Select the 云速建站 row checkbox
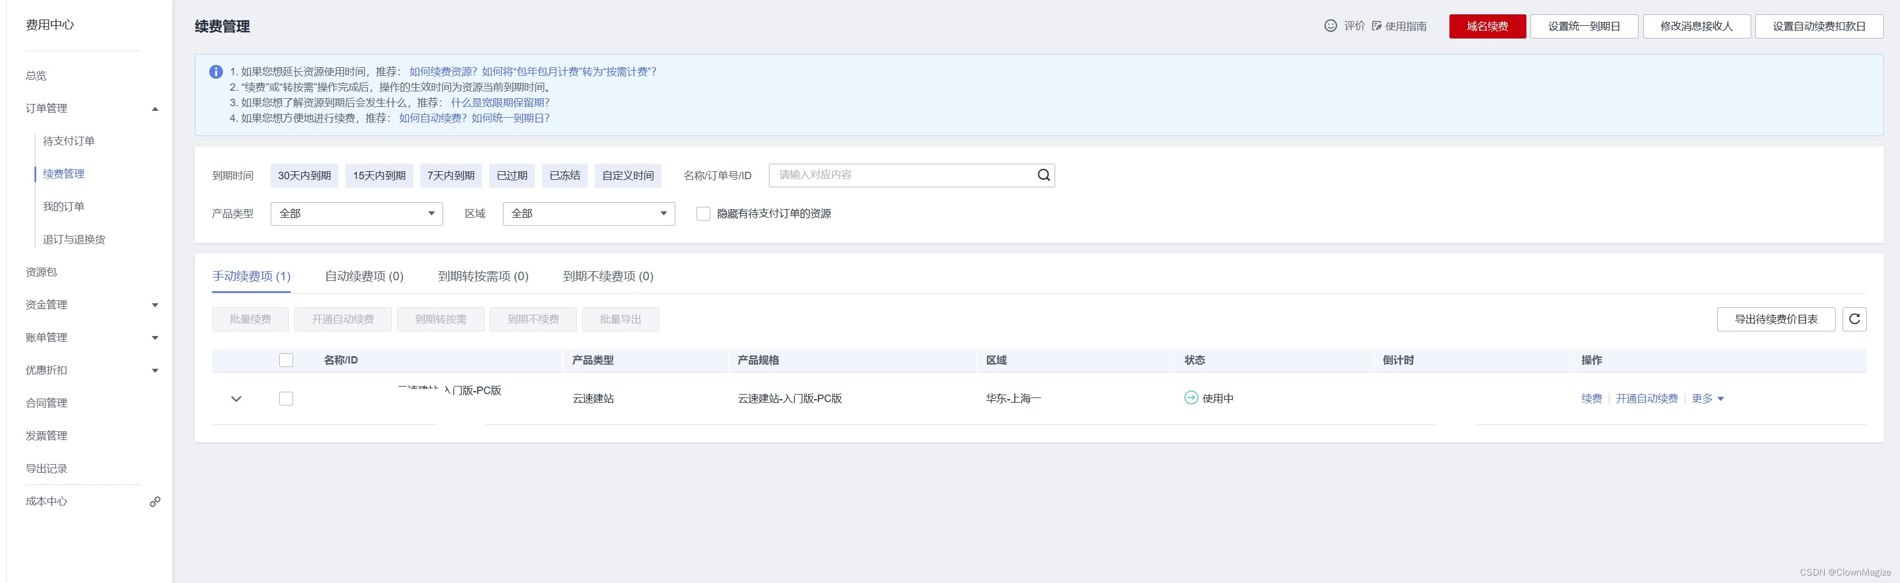This screenshot has width=1900, height=583. (x=286, y=398)
